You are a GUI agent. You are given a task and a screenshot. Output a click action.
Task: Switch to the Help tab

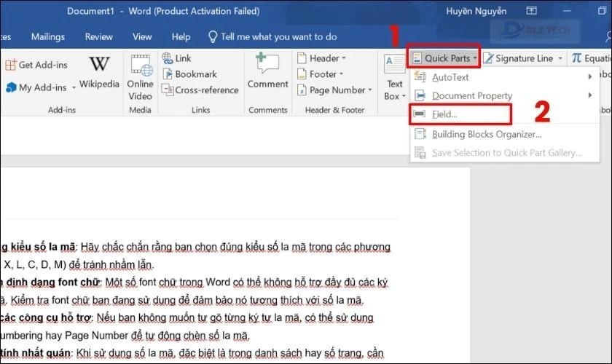[181, 36]
